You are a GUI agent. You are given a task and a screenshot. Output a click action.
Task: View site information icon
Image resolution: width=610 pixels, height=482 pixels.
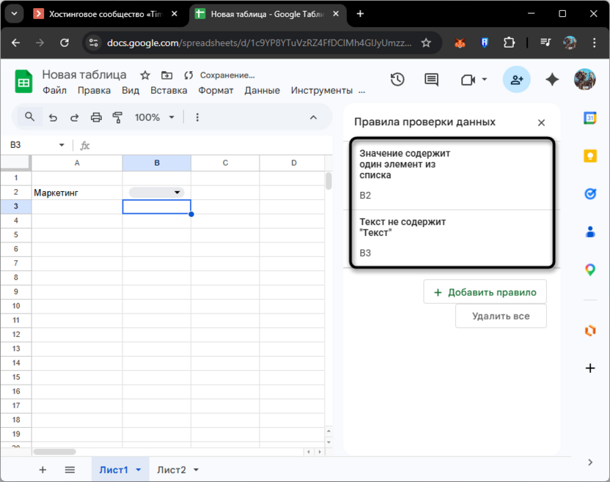[x=93, y=42]
